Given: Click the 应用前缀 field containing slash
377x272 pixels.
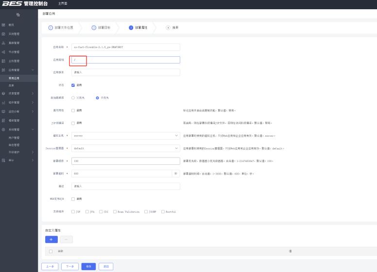Looking at the screenshot, I should [125, 60].
